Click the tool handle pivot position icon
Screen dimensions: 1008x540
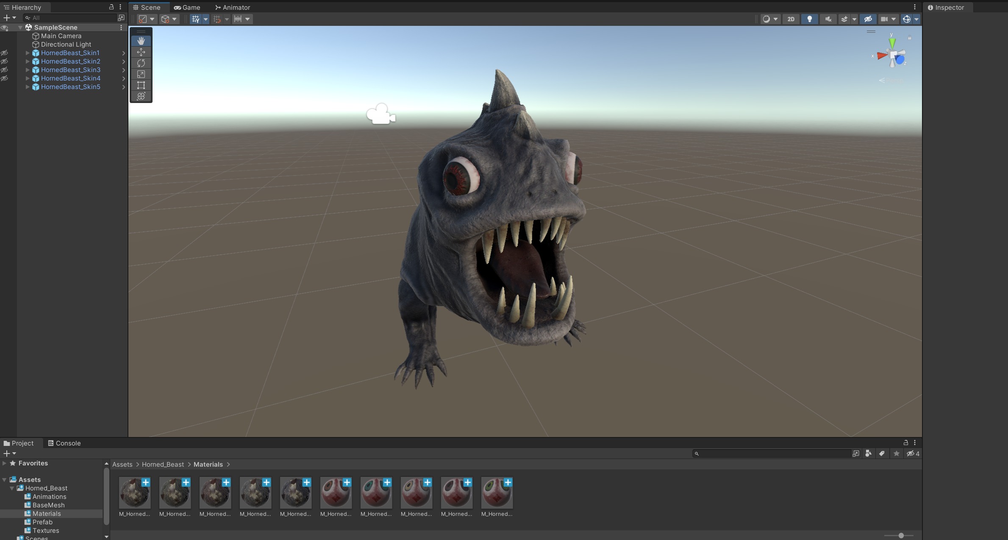[143, 19]
